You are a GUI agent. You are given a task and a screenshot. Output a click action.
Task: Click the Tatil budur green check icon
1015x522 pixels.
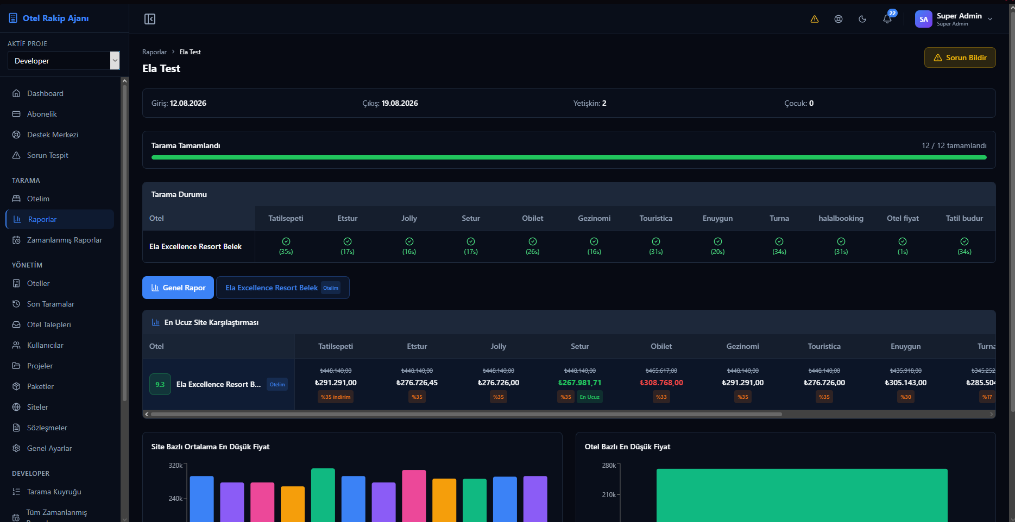click(964, 241)
